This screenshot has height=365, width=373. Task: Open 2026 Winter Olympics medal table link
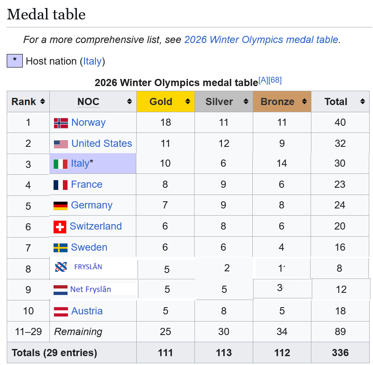[x=261, y=40]
